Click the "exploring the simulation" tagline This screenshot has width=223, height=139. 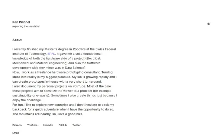point(26,26)
